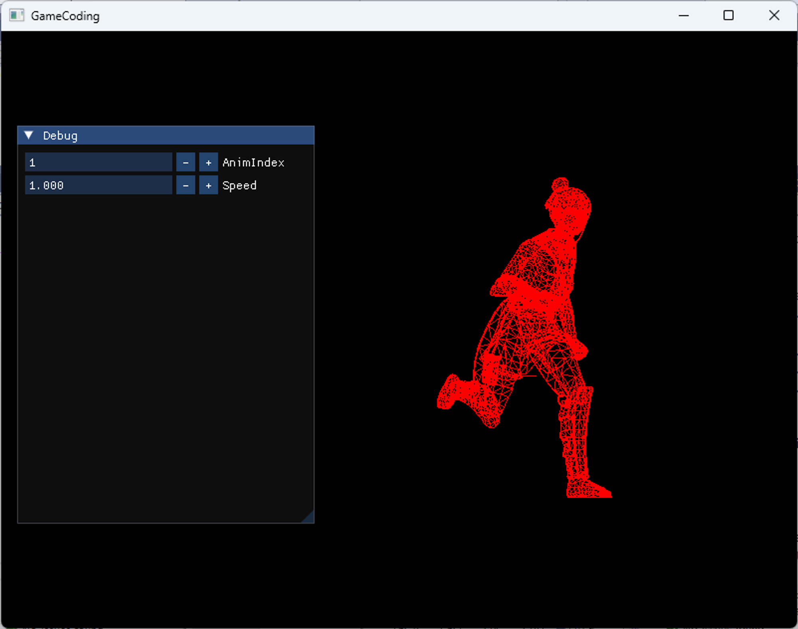Click the Debug window resize grip
The height and width of the screenshot is (629, 798).
pos(309,518)
